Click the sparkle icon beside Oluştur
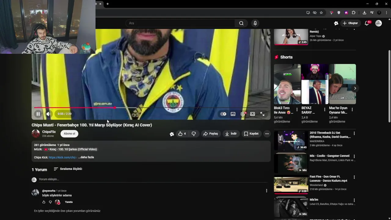 (336, 23)
